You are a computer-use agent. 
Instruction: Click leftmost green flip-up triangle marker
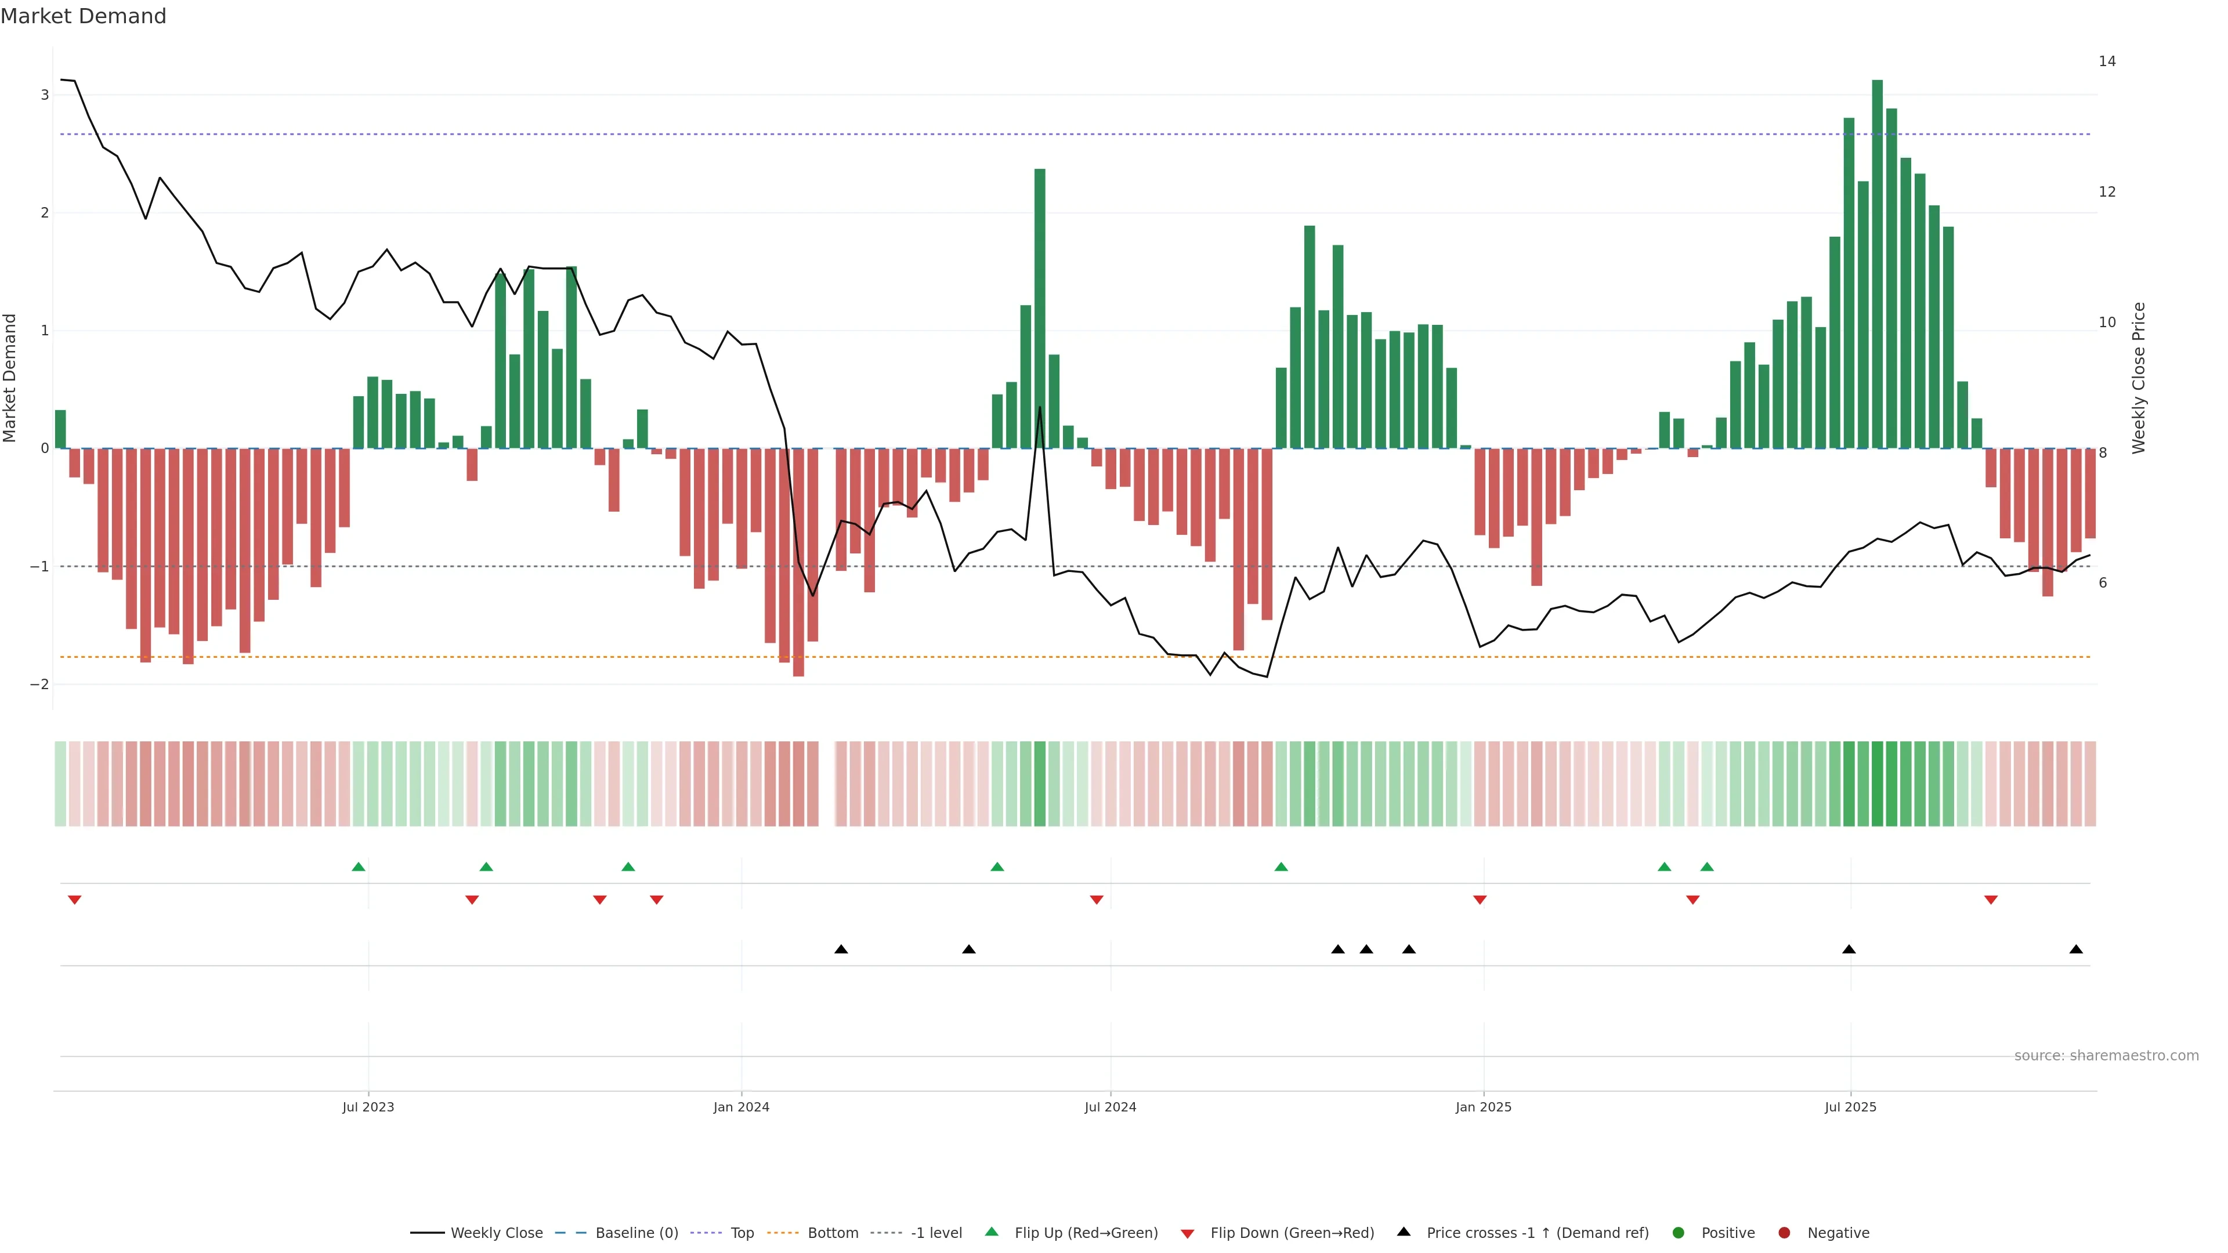click(359, 867)
